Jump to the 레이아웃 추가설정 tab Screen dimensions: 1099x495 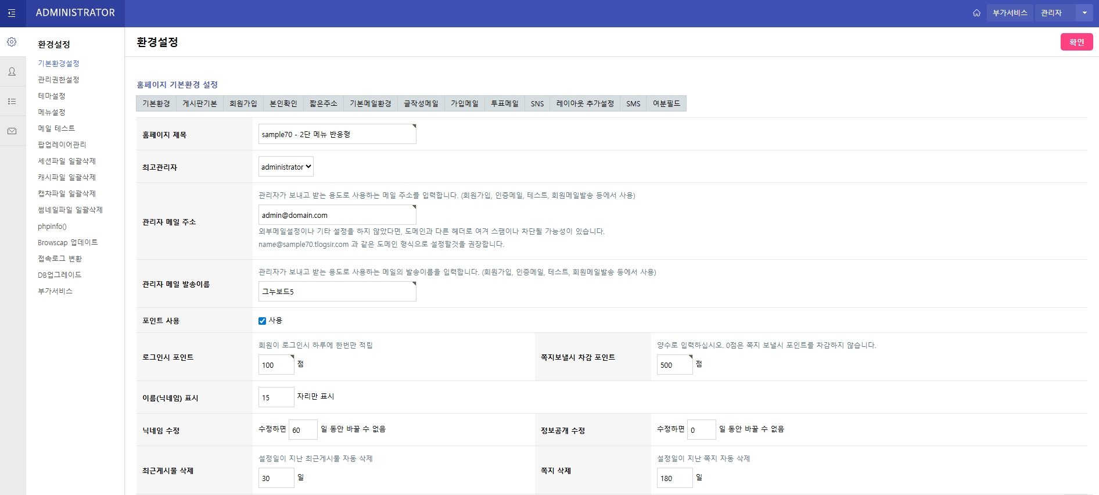[584, 103]
